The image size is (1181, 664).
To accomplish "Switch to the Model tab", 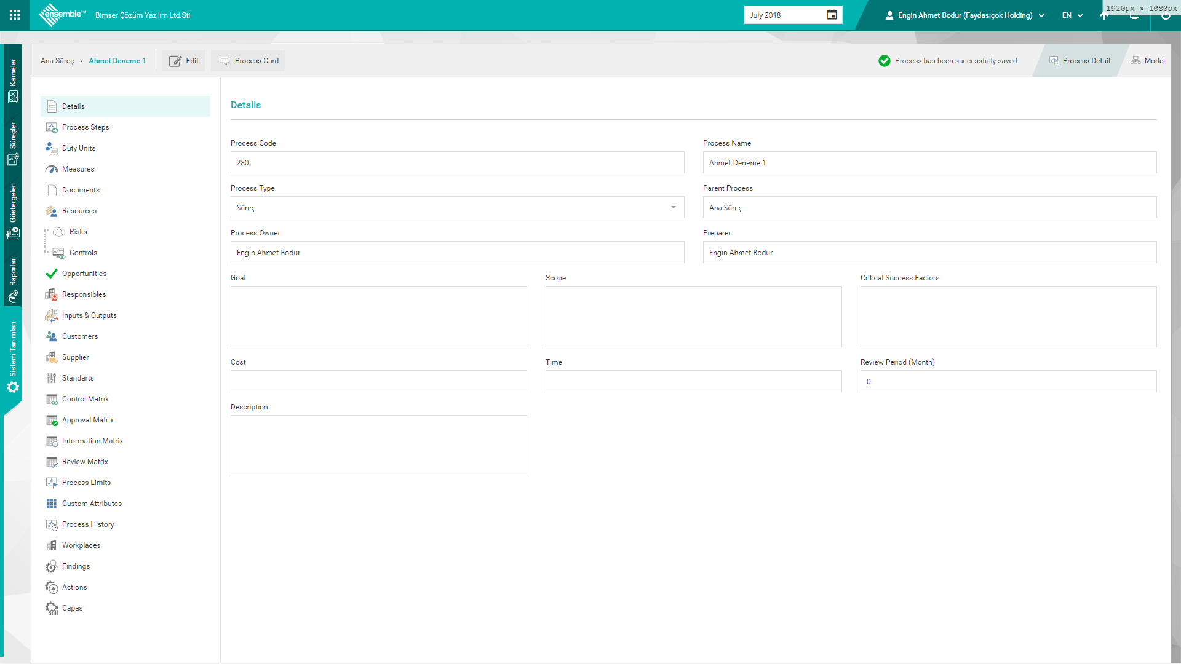I will coord(1148,61).
